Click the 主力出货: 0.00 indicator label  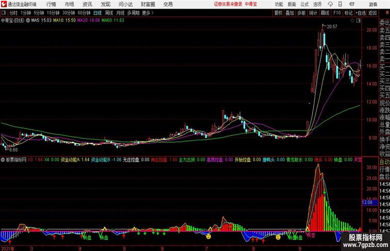(x=192, y=160)
